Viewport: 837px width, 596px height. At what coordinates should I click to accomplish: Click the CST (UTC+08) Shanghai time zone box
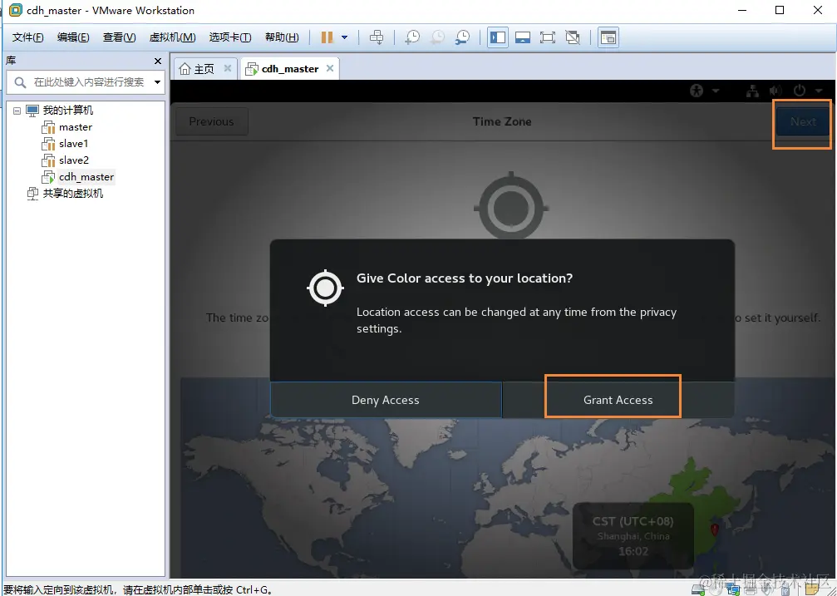pos(633,536)
